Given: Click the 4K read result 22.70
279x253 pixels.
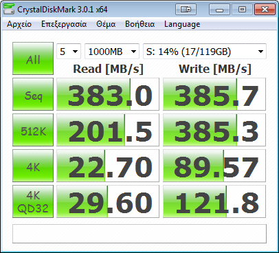Looking at the screenshot, I should click(x=108, y=166).
